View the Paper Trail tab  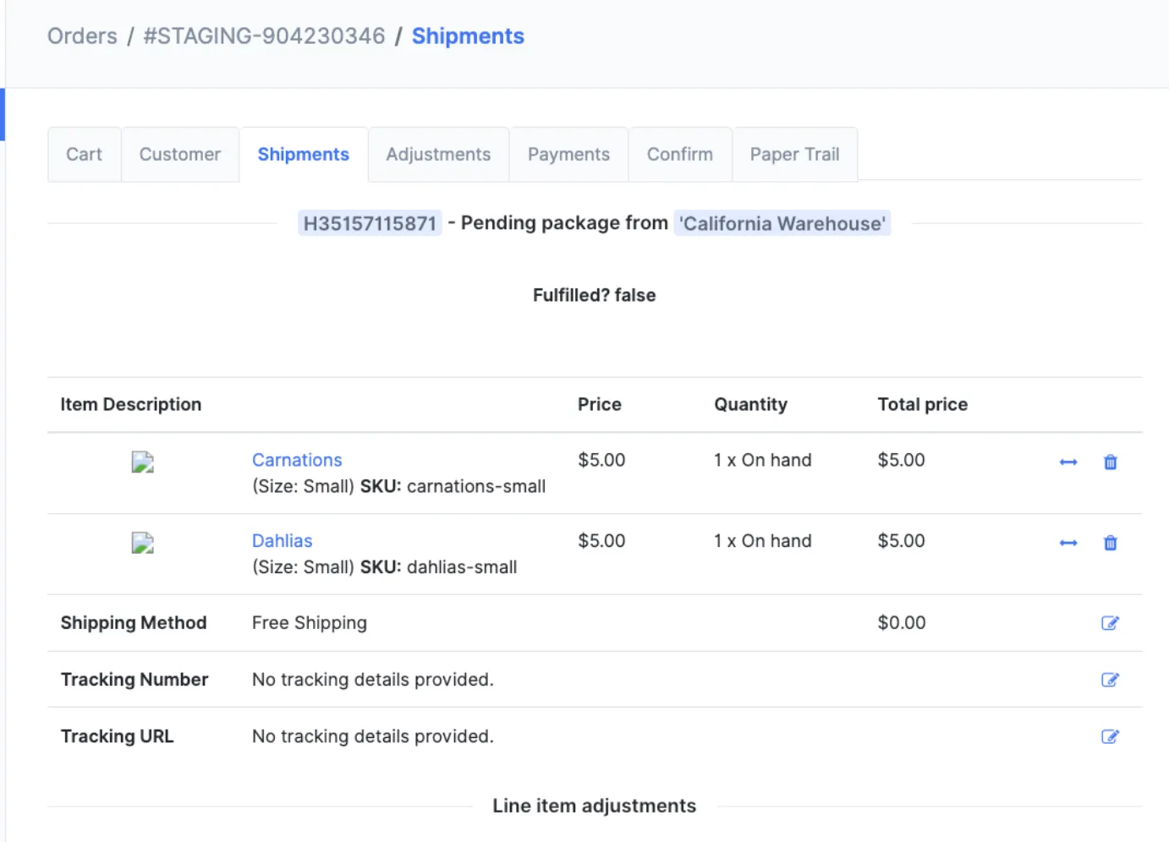[795, 155]
